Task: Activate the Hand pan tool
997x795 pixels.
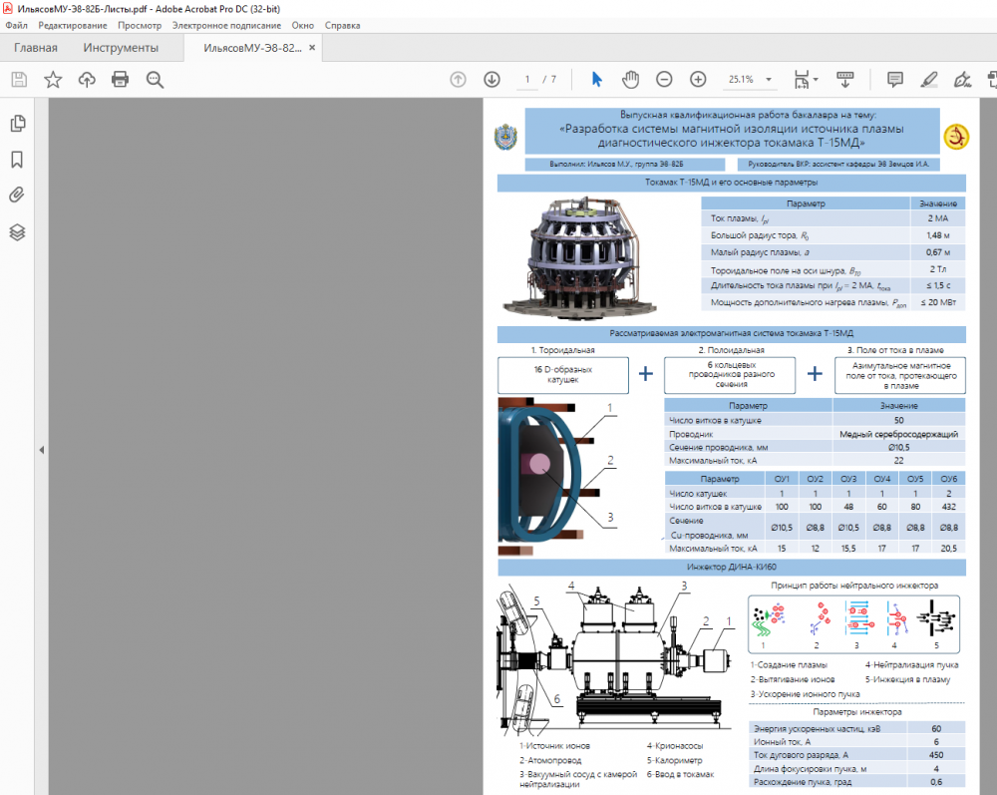Action: click(630, 80)
